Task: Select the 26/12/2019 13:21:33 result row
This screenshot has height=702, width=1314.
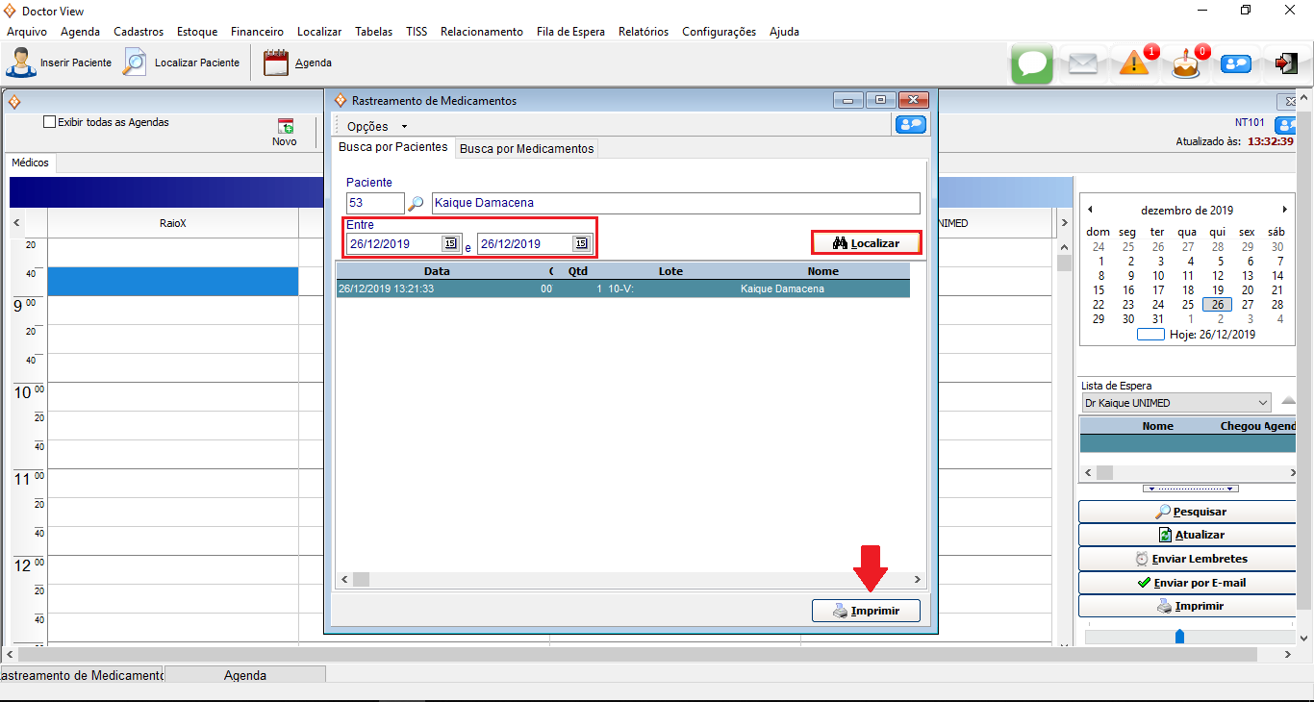Action: point(622,288)
